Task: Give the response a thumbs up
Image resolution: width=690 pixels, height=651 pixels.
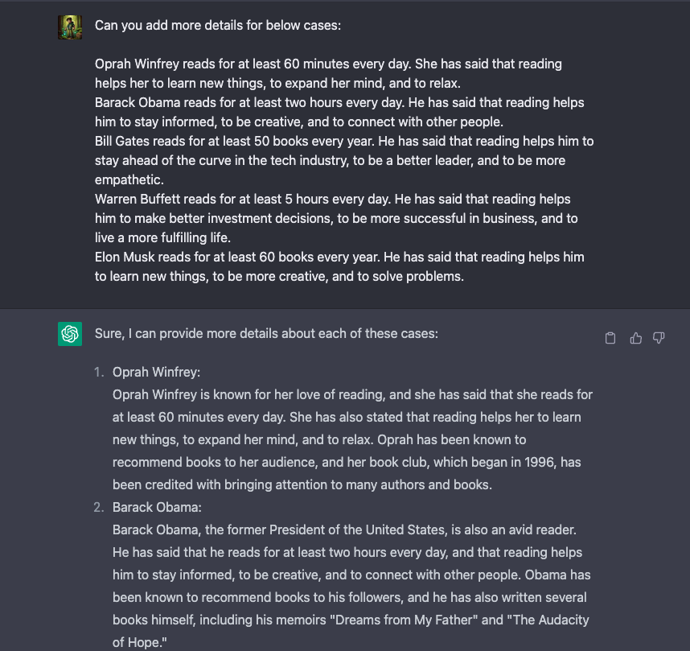Action: click(635, 338)
